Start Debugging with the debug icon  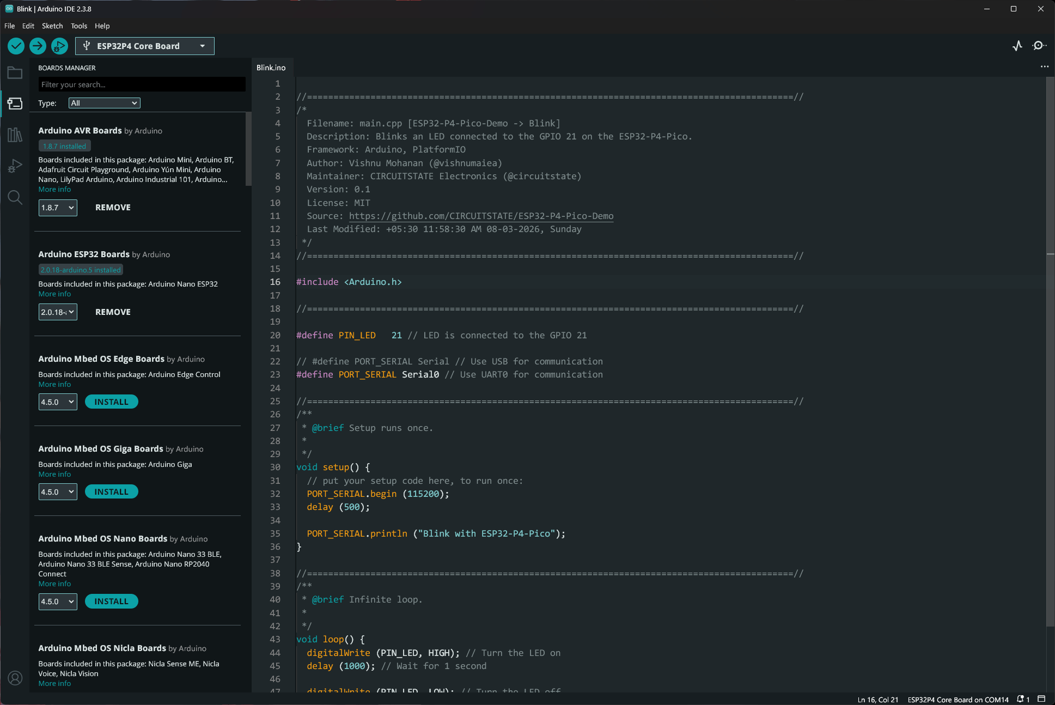59,46
